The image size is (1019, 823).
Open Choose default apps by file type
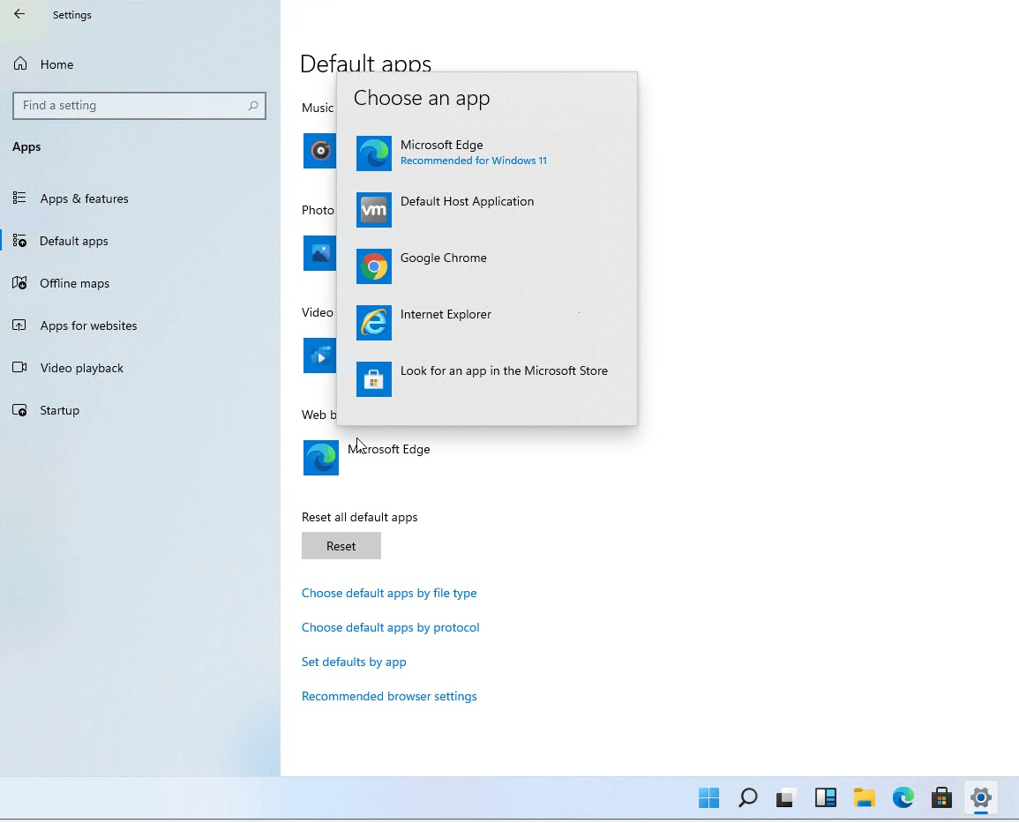[389, 593]
